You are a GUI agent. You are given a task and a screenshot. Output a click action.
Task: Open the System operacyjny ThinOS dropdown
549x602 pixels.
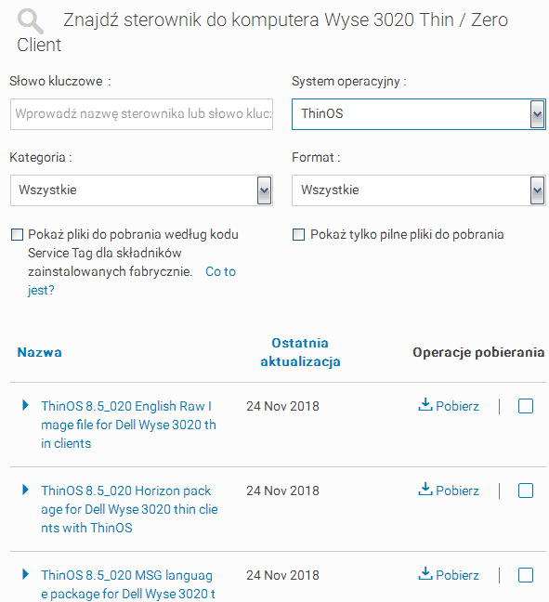point(419,114)
